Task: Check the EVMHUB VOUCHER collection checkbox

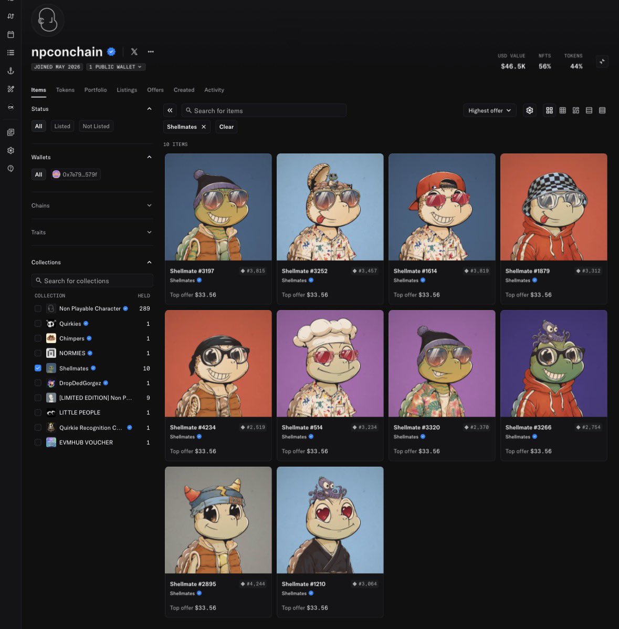Action: pyautogui.click(x=38, y=442)
